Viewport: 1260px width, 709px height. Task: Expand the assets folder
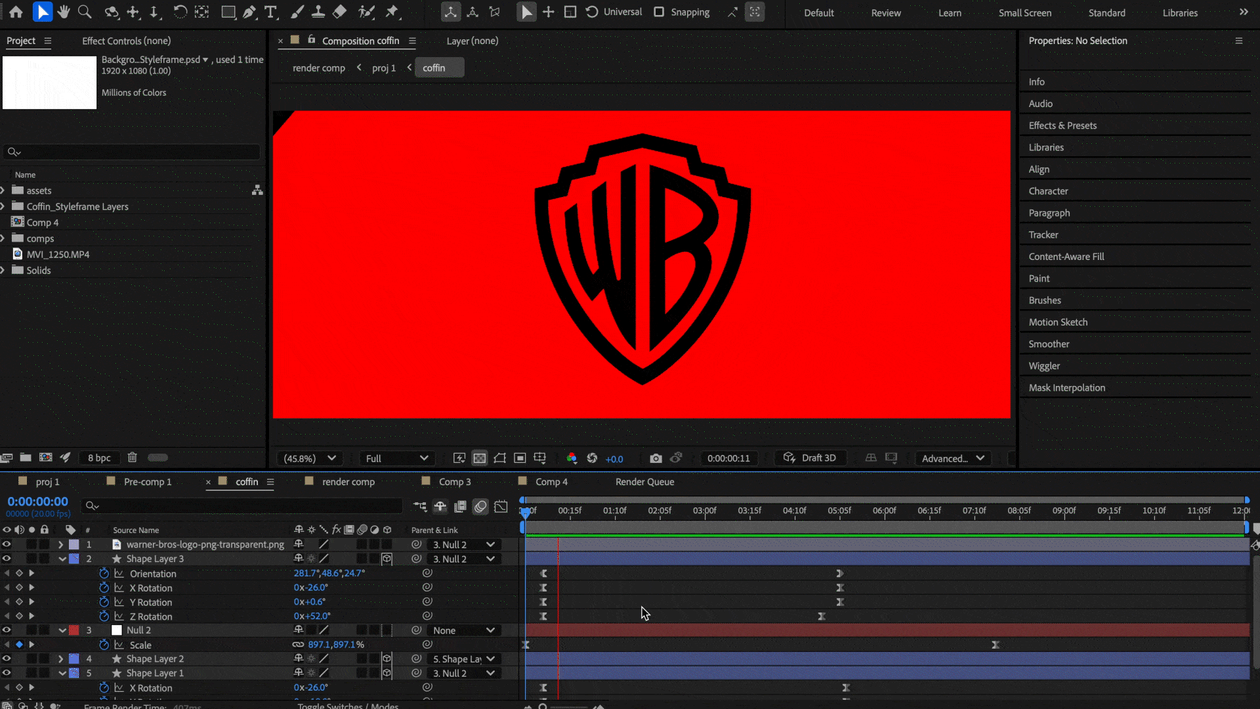coord(3,190)
